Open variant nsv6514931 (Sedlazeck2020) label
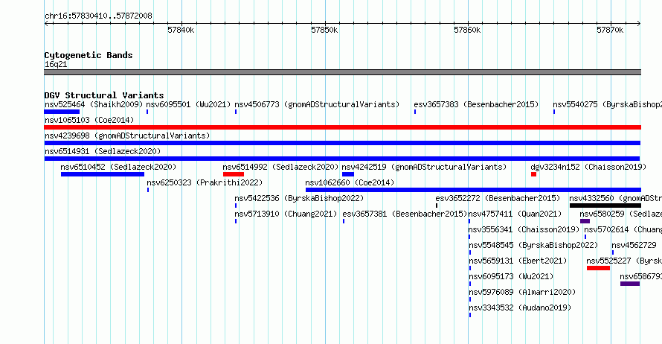This screenshot has width=662, height=344. tap(103, 151)
